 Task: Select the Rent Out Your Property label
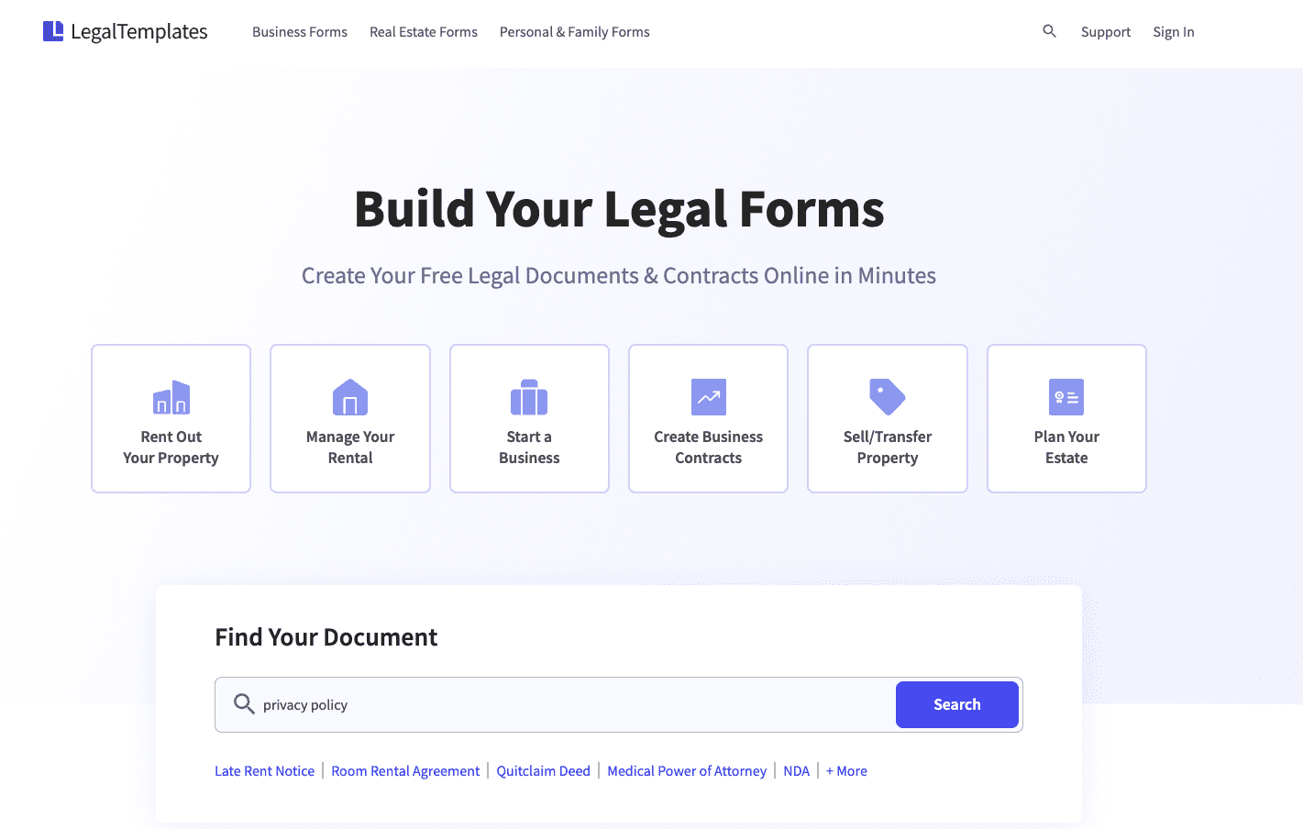click(x=171, y=448)
